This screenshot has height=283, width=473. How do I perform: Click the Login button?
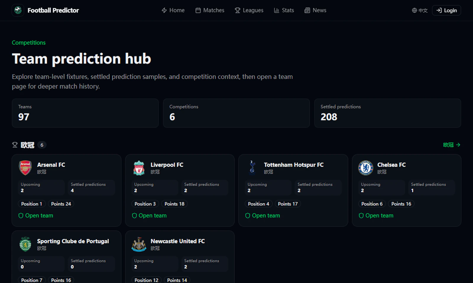pyautogui.click(x=446, y=10)
